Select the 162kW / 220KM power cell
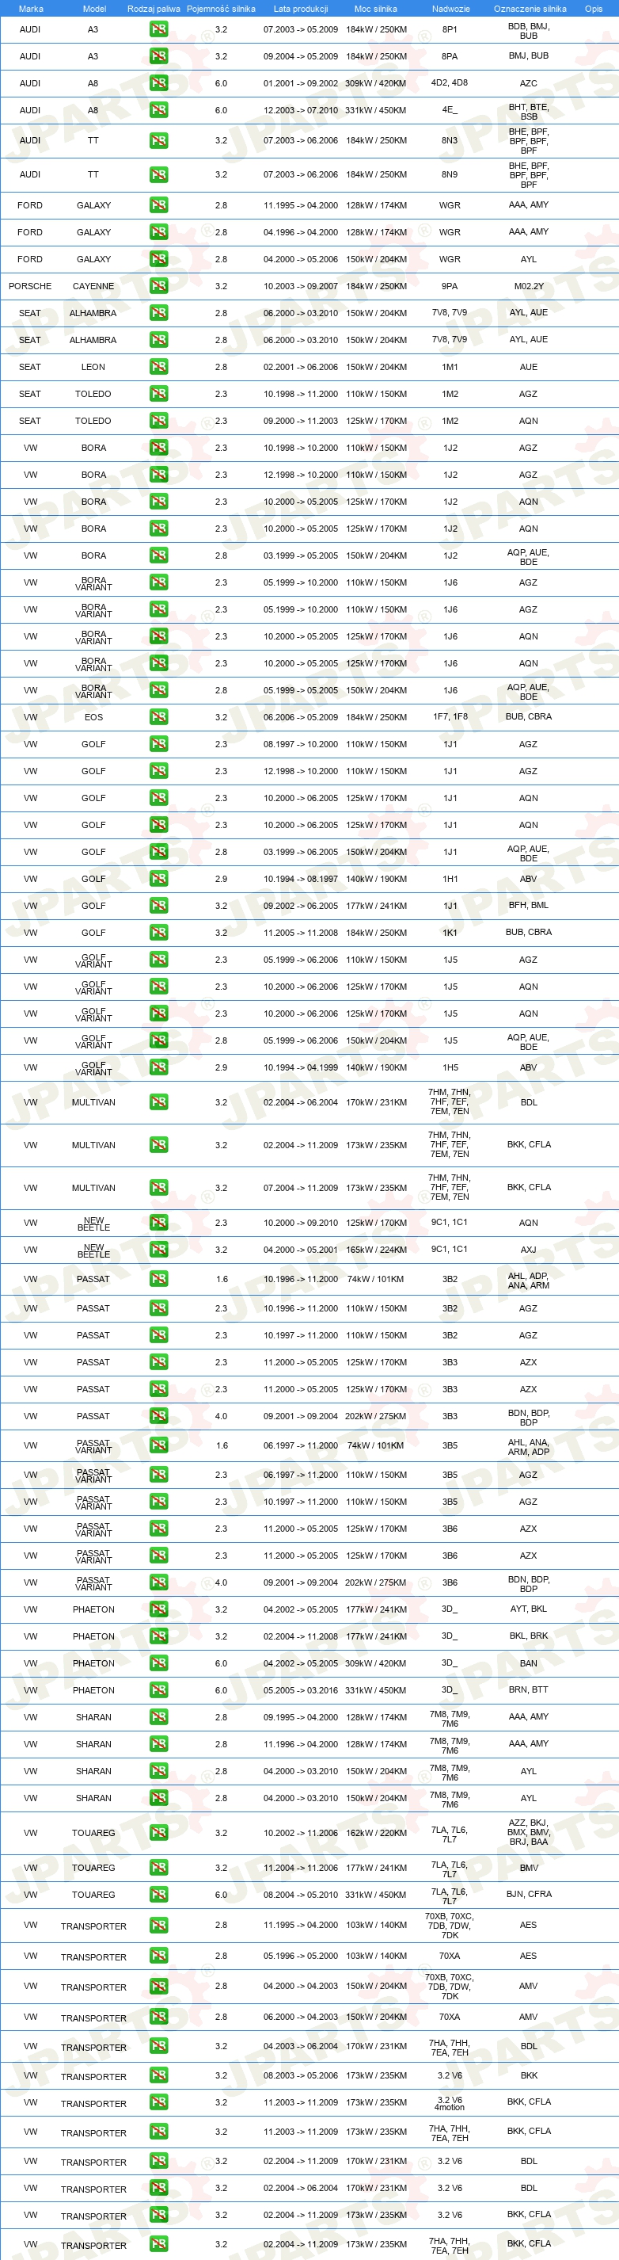 click(376, 1833)
